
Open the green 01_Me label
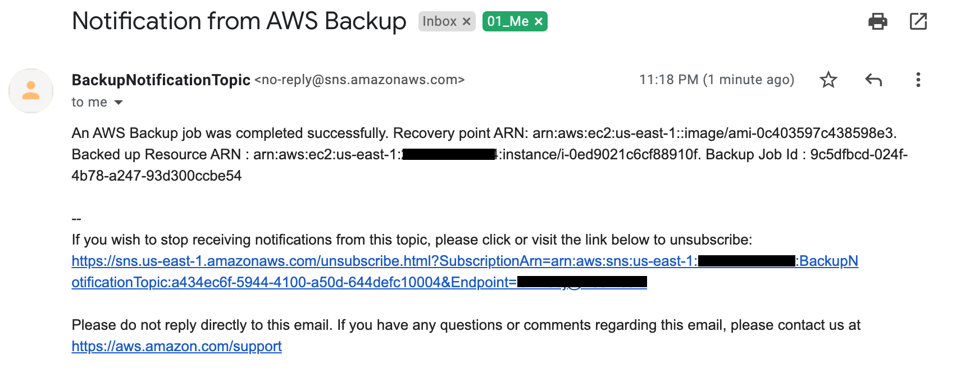(508, 22)
